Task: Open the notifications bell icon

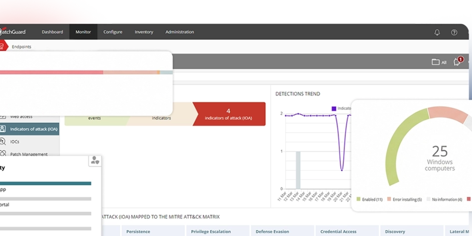Action: [437, 32]
